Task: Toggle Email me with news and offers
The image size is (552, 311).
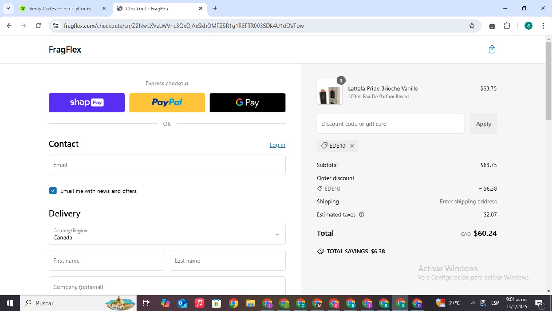Action: (53, 191)
